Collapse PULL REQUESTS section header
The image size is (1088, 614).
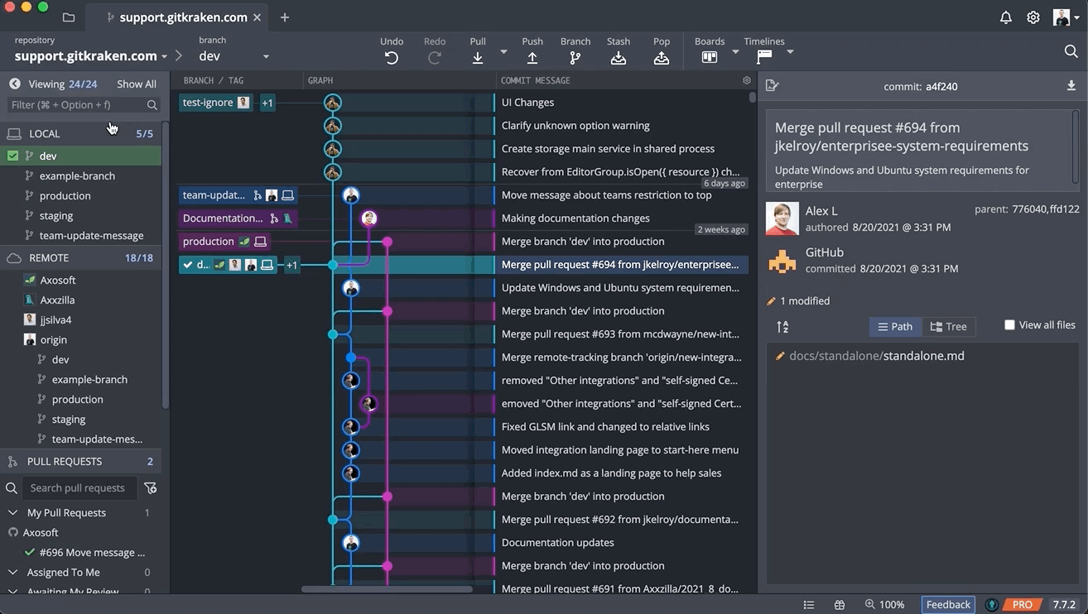(x=81, y=462)
